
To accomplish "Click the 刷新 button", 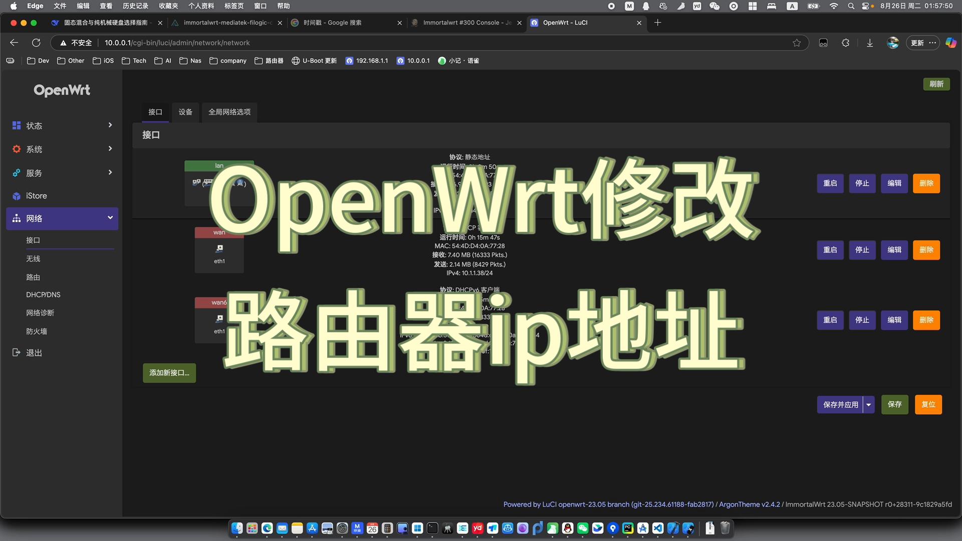I will click(x=936, y=84).
